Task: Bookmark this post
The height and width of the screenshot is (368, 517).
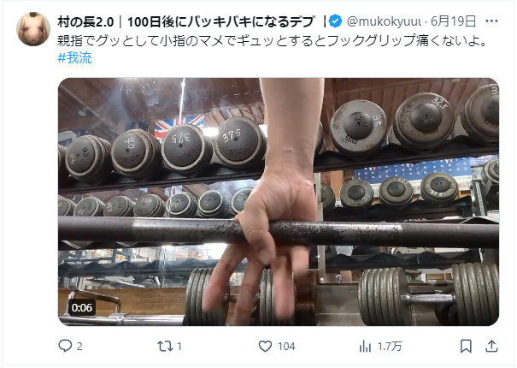Action: (x=466, y=346)
